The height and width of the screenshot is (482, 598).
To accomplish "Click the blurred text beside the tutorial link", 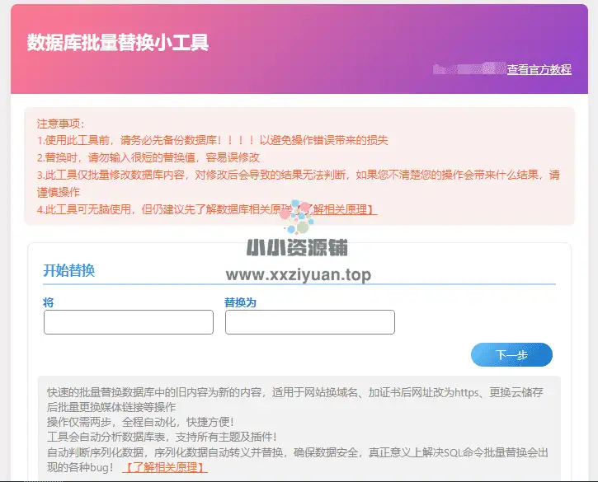I will [469, 70].
